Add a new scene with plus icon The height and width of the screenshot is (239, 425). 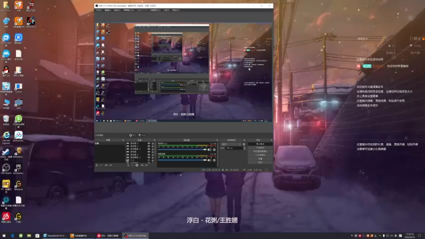[x=97, y=165]
